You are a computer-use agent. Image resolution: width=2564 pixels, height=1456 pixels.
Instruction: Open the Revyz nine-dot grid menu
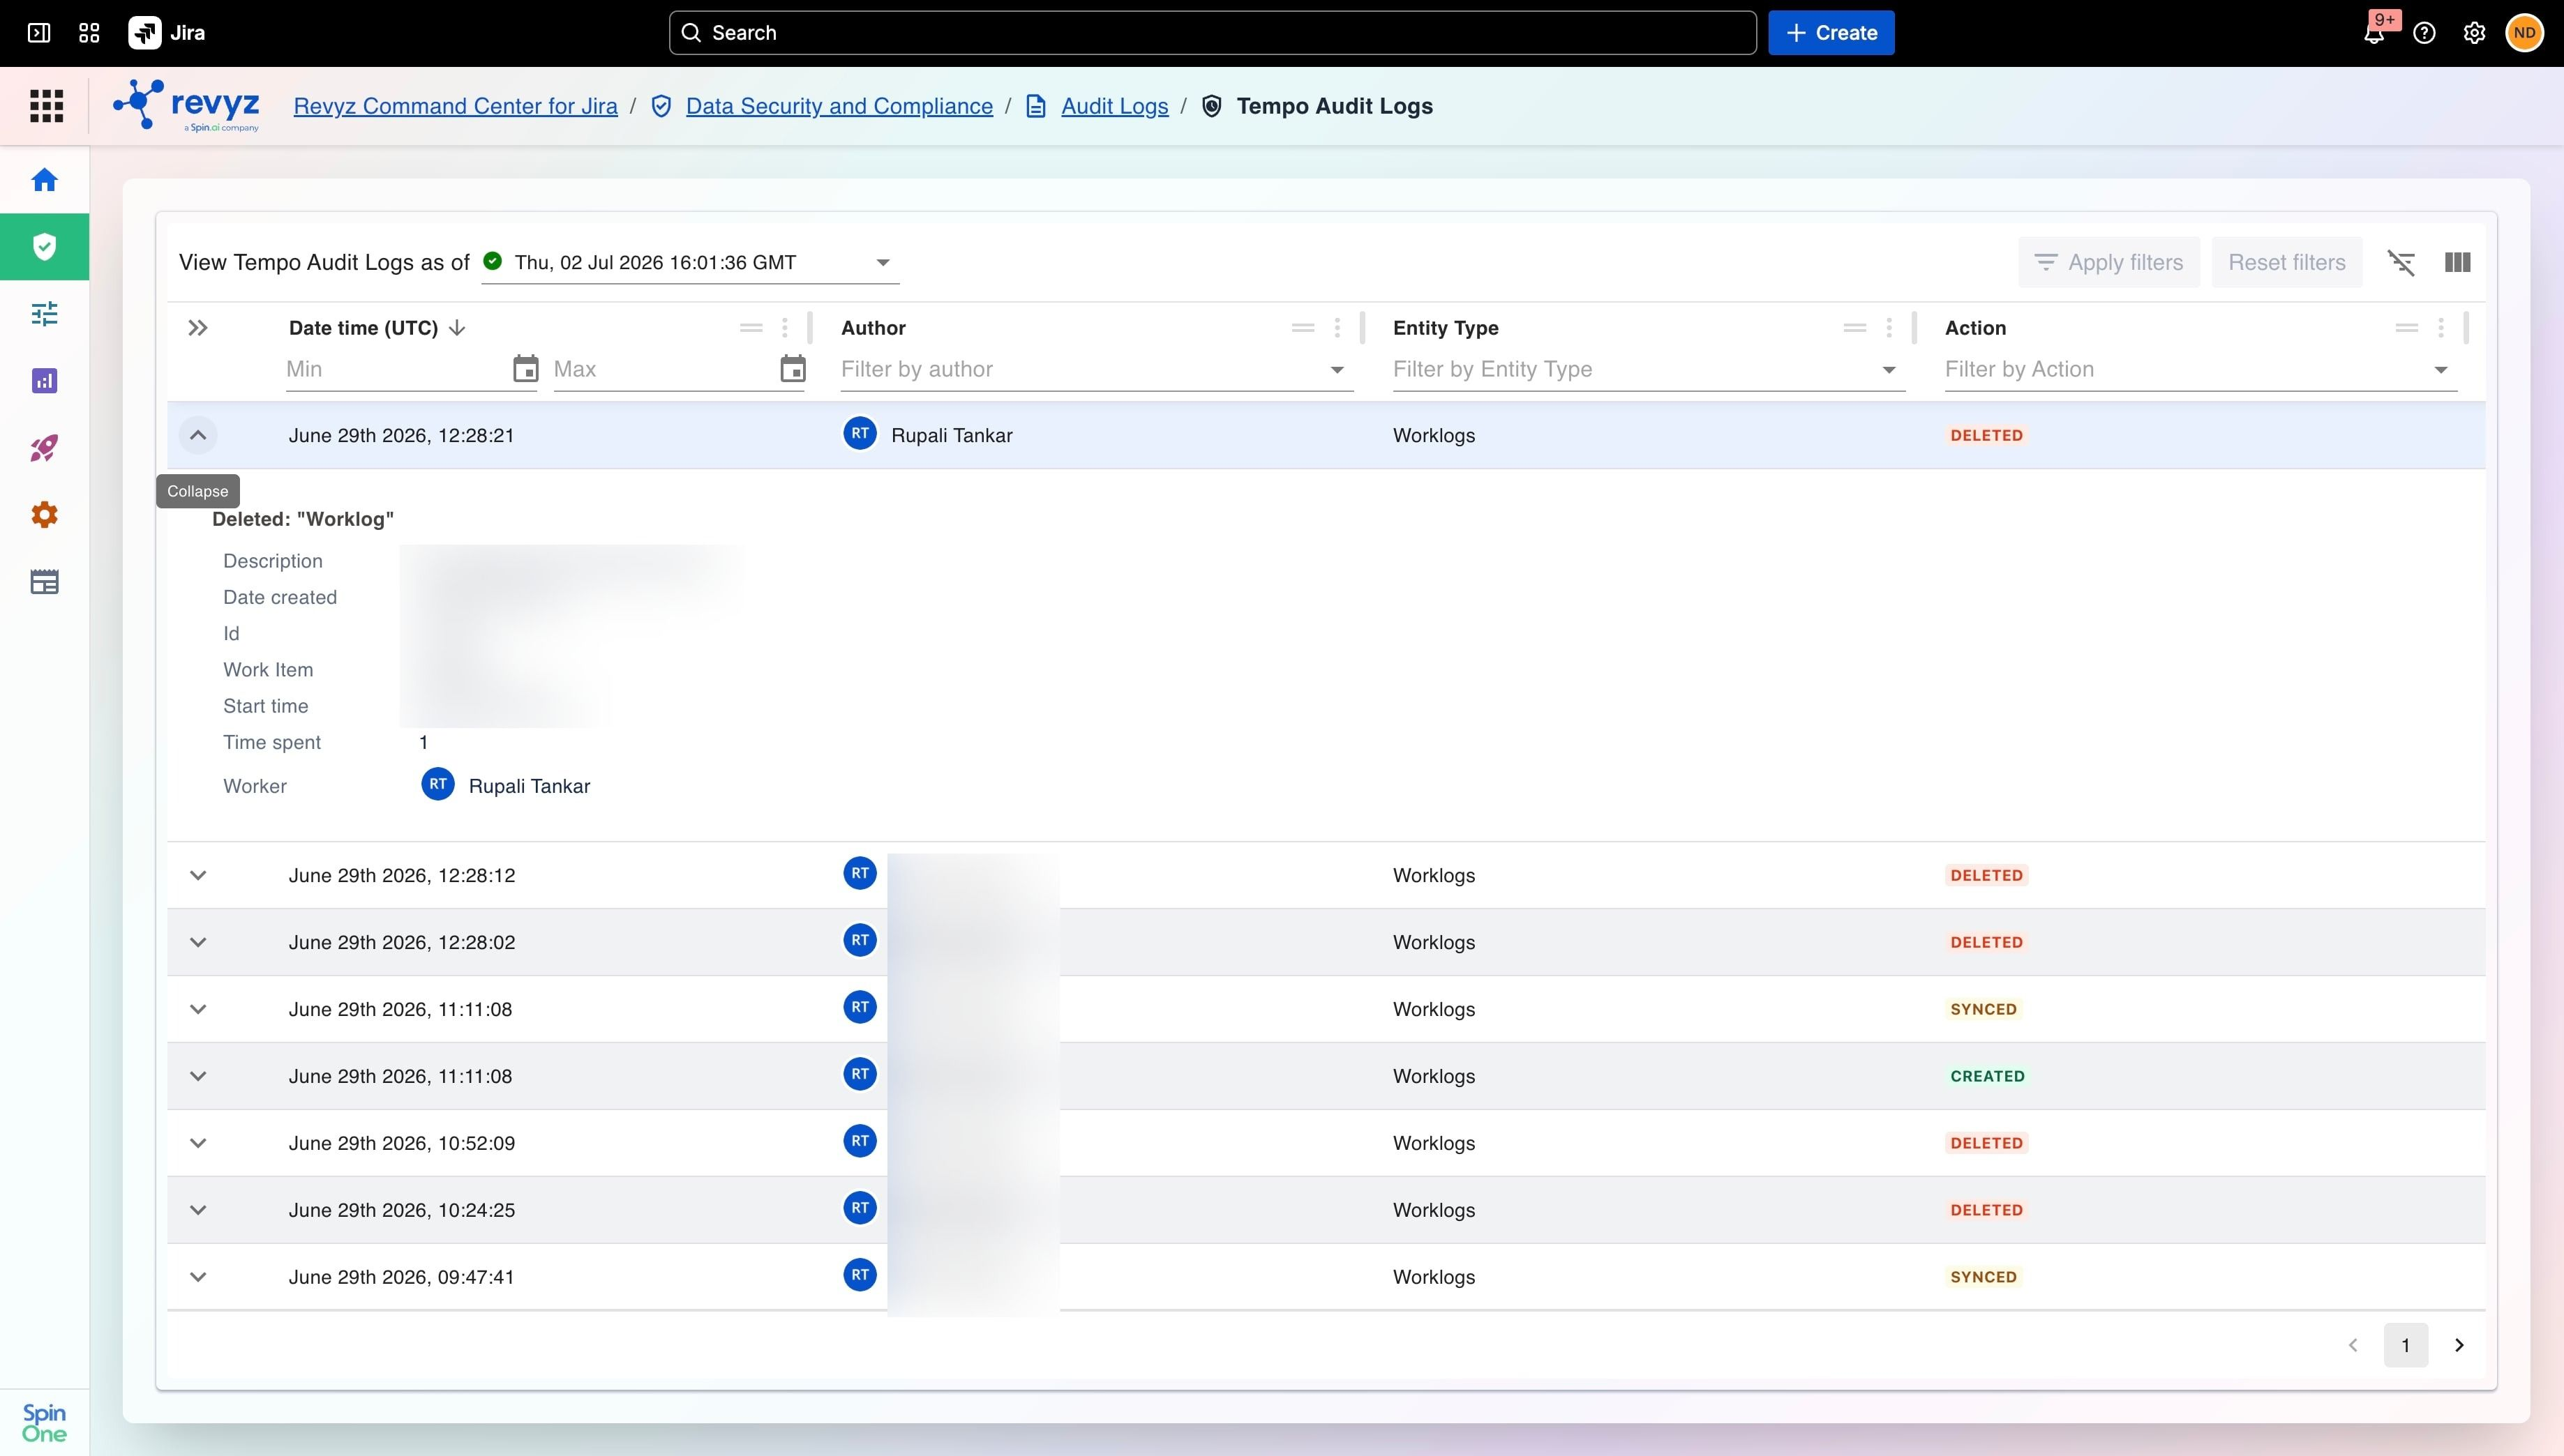[x=46, y=106]
